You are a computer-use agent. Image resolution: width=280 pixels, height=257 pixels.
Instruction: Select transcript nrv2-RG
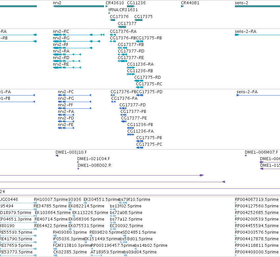(x=61, y=38)
